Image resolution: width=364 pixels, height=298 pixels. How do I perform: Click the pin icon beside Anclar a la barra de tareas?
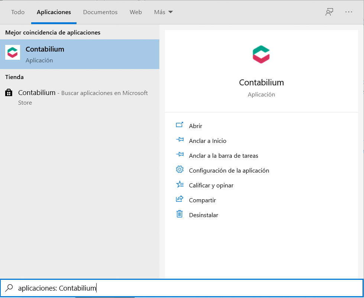[180, 154]
